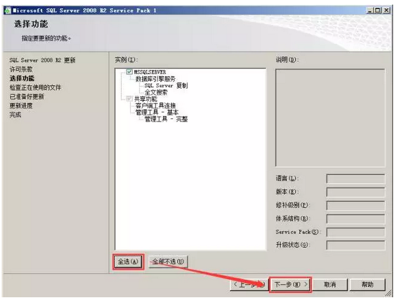Image resolution: width=396 pixels, height=299 pixels.
Task: Minimize the Service Pack 1 window
Action: [x=370, y=10]
